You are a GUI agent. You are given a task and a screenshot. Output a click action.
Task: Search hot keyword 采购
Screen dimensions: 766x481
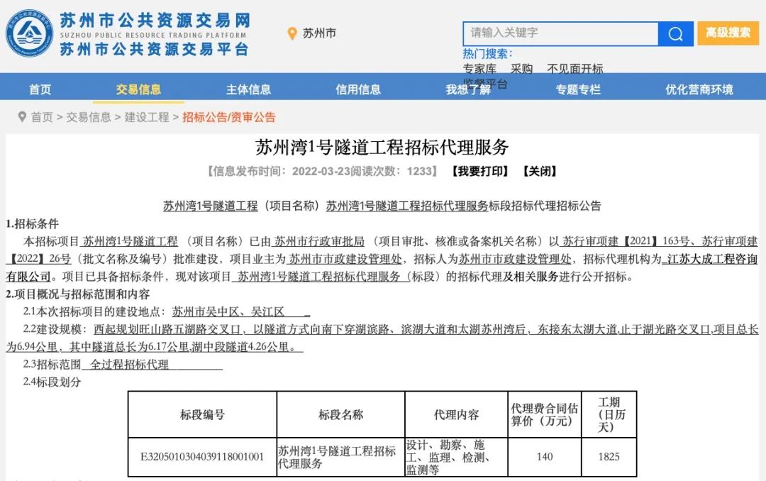522,69
